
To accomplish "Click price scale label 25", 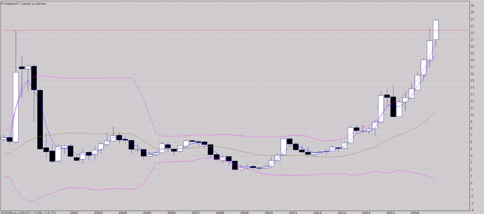I will [472, 13].
